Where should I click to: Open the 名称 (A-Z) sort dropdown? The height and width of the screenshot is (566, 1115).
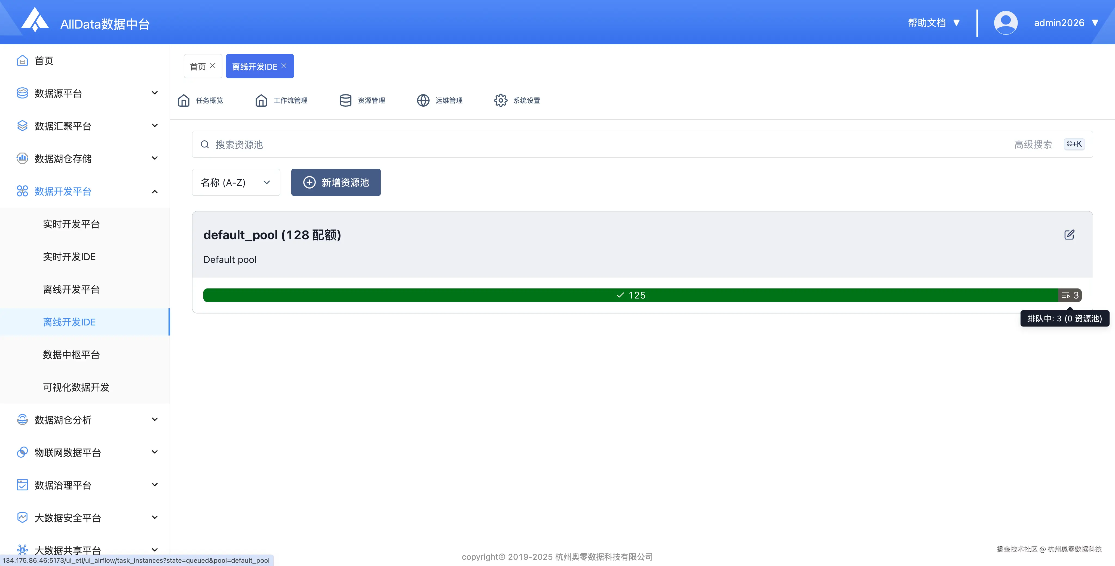[x=236, y=182]
